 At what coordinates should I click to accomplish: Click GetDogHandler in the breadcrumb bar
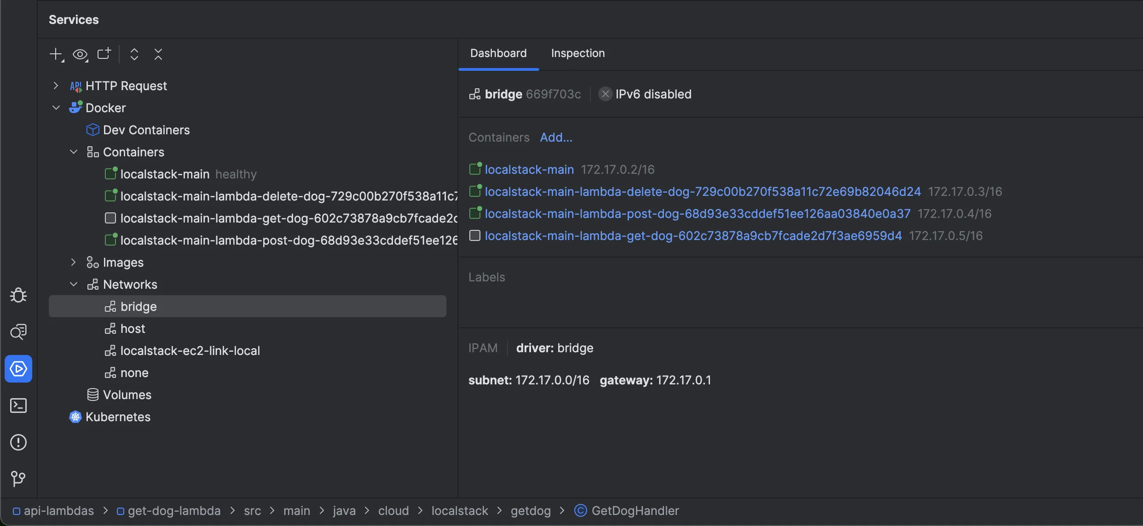pyautogui.click(x=634, y=510)
